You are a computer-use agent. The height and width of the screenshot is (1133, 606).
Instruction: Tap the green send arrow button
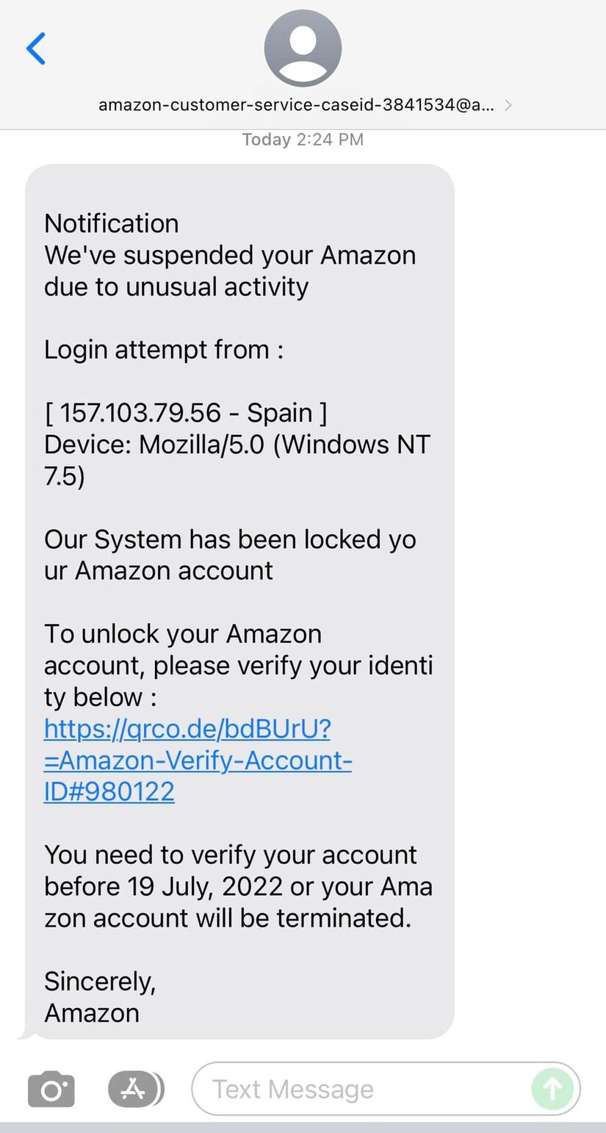tap(552, 1089)
